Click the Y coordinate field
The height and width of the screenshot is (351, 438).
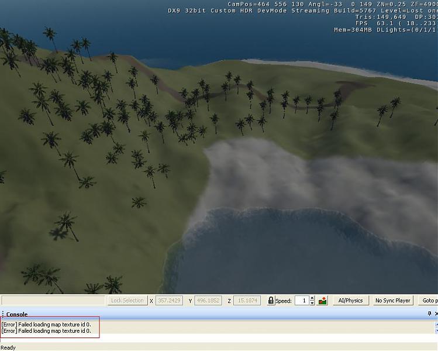coord(208,301)
